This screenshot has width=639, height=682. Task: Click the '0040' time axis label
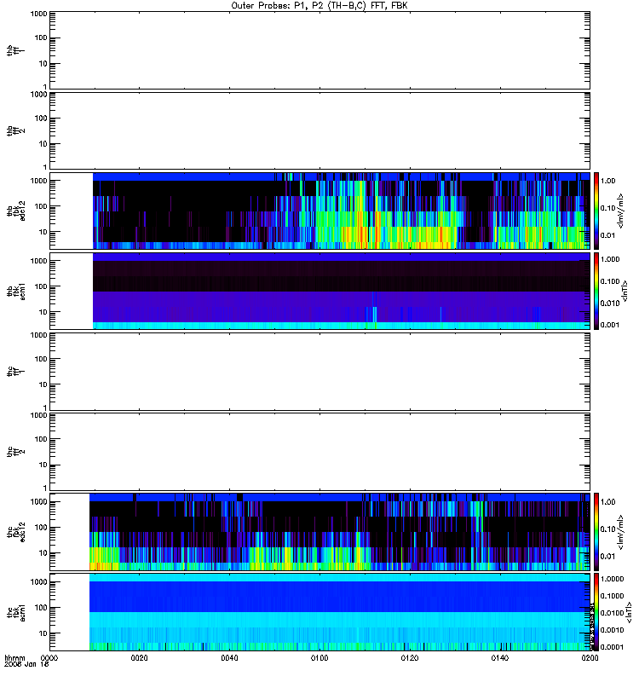(229, 658)
